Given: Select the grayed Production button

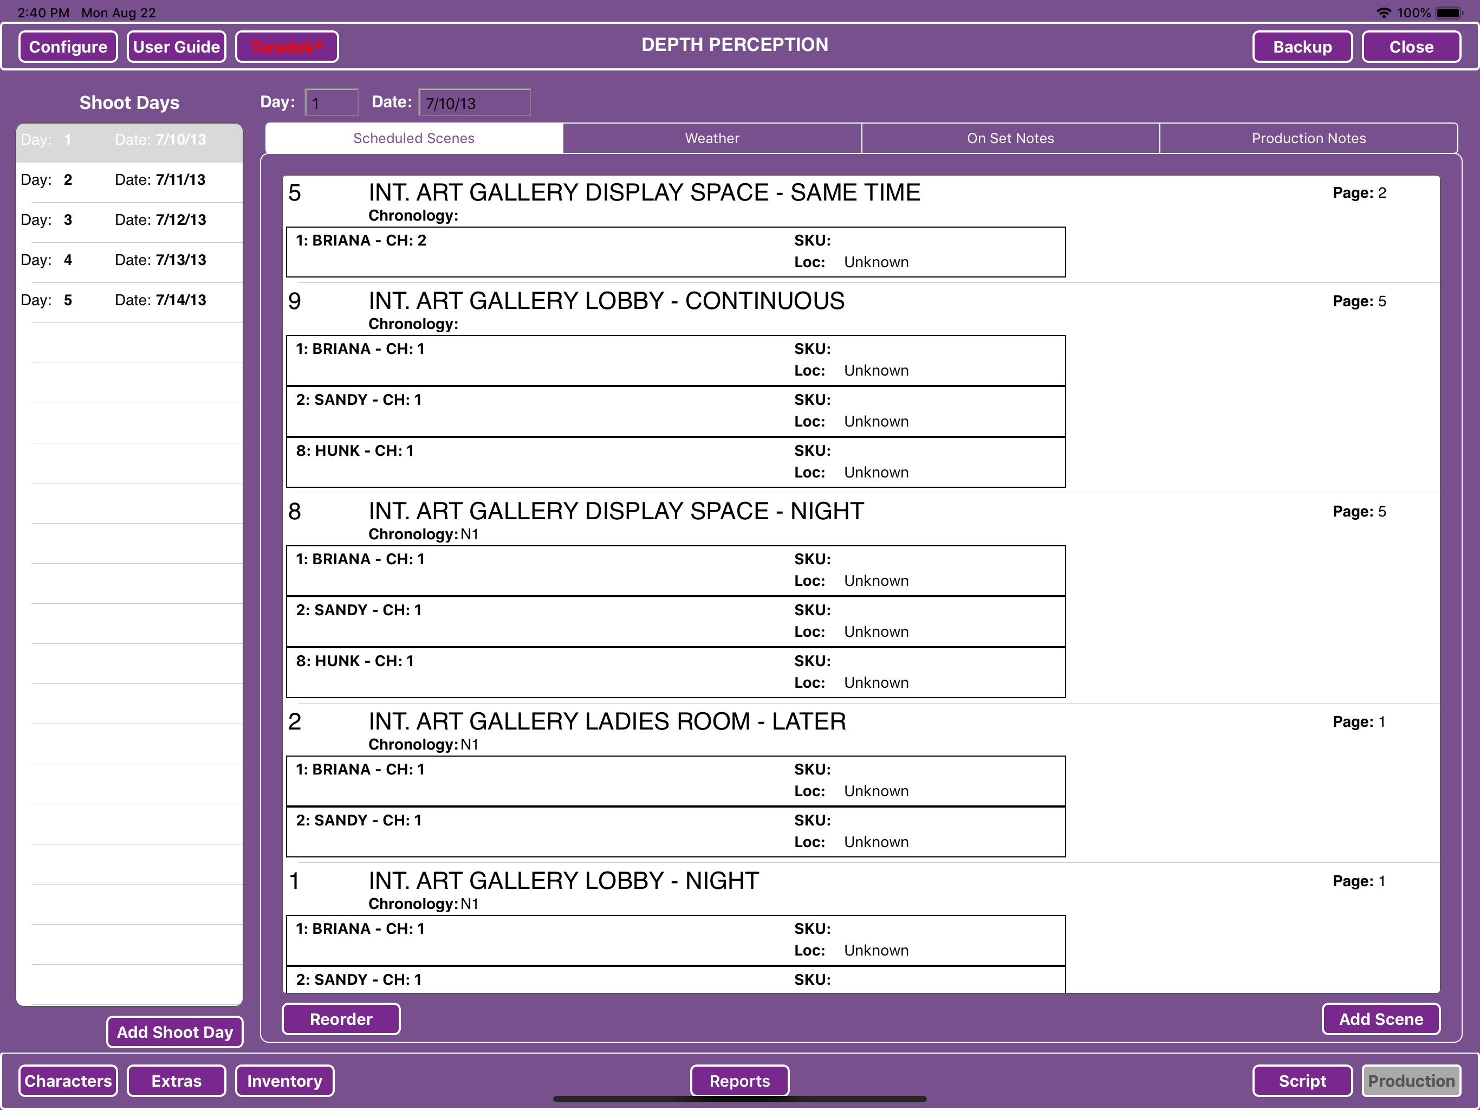Looking at the screenshot, I should tap(1411, 1081).
